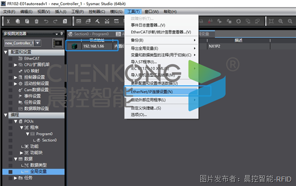
Task: Select the 数据类型 tree item
Action: [x=38, y=165]
